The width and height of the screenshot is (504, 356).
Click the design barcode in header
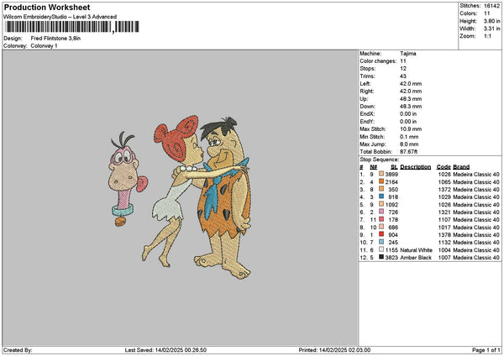[72, 27]
